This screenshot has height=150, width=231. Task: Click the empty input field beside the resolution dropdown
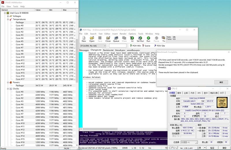pos(118,46)
